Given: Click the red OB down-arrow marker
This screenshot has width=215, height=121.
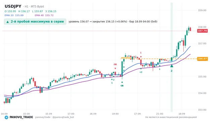Looking at the screenshot, I should [115, 69].
